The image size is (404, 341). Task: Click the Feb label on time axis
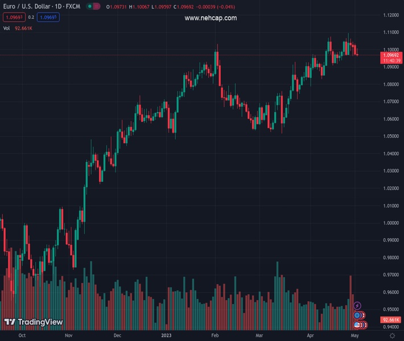215,336
